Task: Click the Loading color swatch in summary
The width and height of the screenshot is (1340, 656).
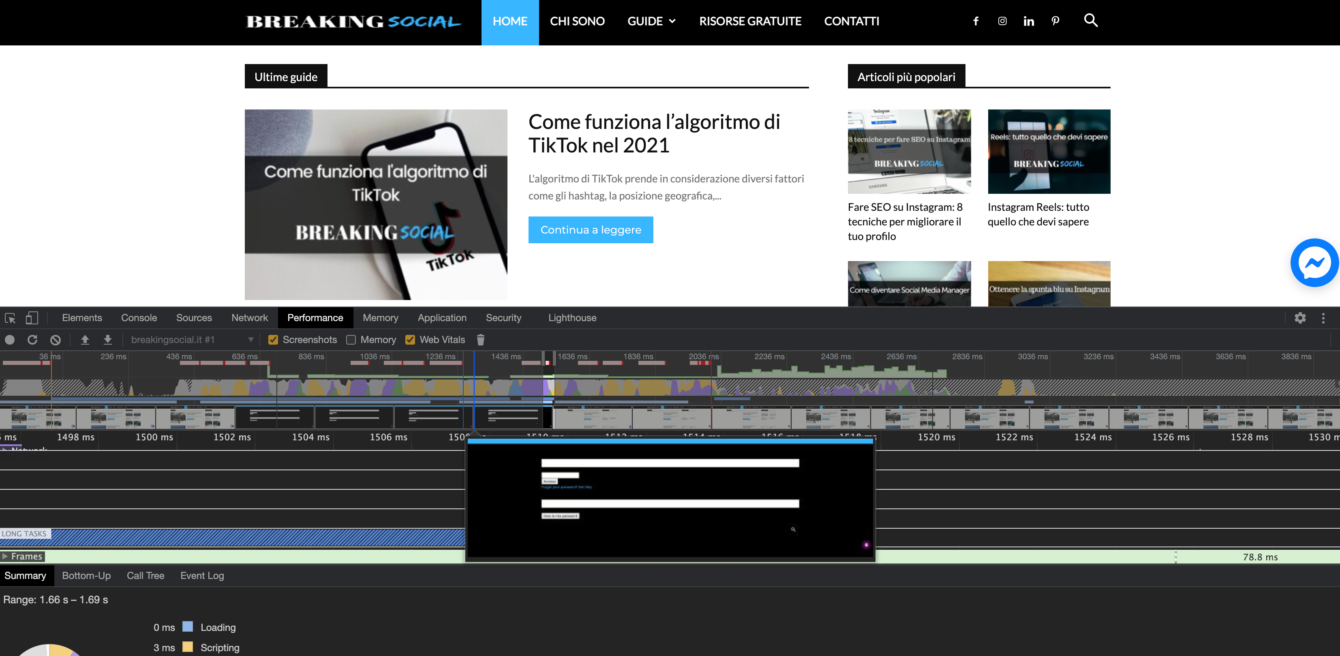Action: 188,626
